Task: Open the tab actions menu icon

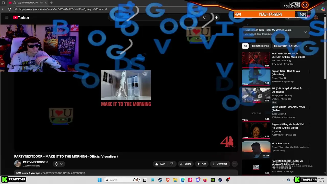Action: point(3,3)
